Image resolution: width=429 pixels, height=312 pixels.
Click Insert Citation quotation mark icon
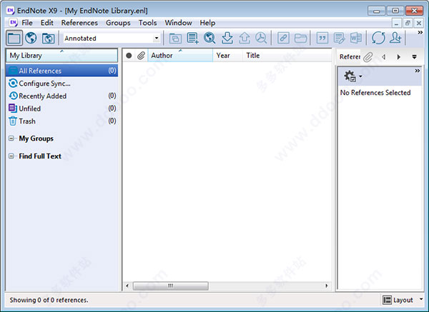(x=322, y=38)
